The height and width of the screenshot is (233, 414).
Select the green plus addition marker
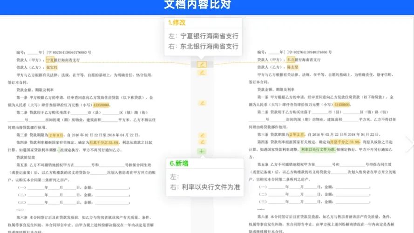click(202, 151)
